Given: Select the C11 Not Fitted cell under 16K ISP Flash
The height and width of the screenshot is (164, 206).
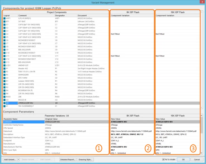Looking at the screenshot, I should [178, 56].
